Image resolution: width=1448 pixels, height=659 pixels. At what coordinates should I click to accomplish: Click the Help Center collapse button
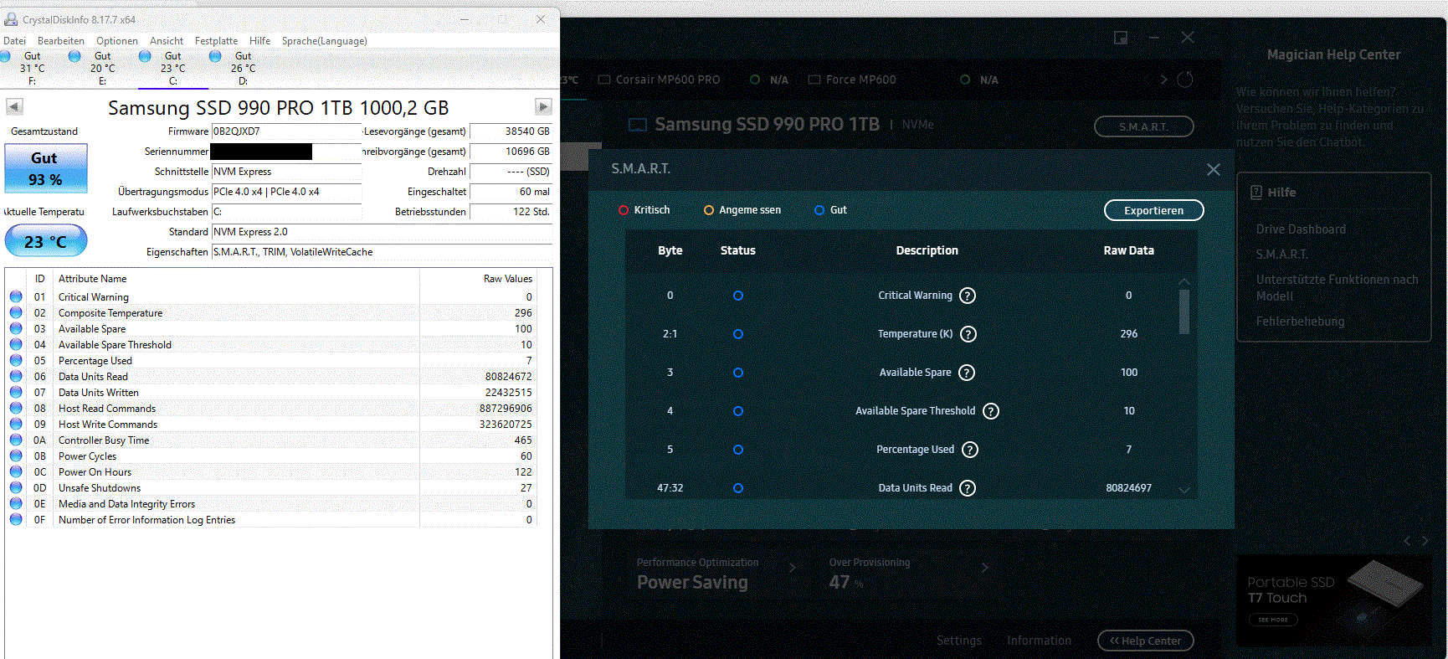coord(1145,641)
